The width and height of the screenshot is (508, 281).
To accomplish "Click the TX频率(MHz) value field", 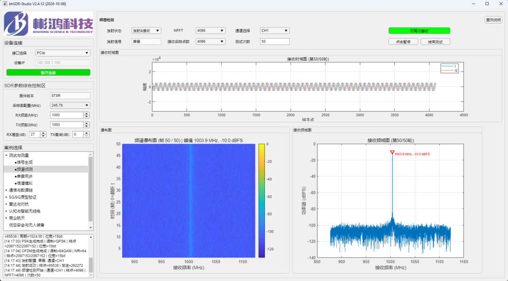I will 67,125.
